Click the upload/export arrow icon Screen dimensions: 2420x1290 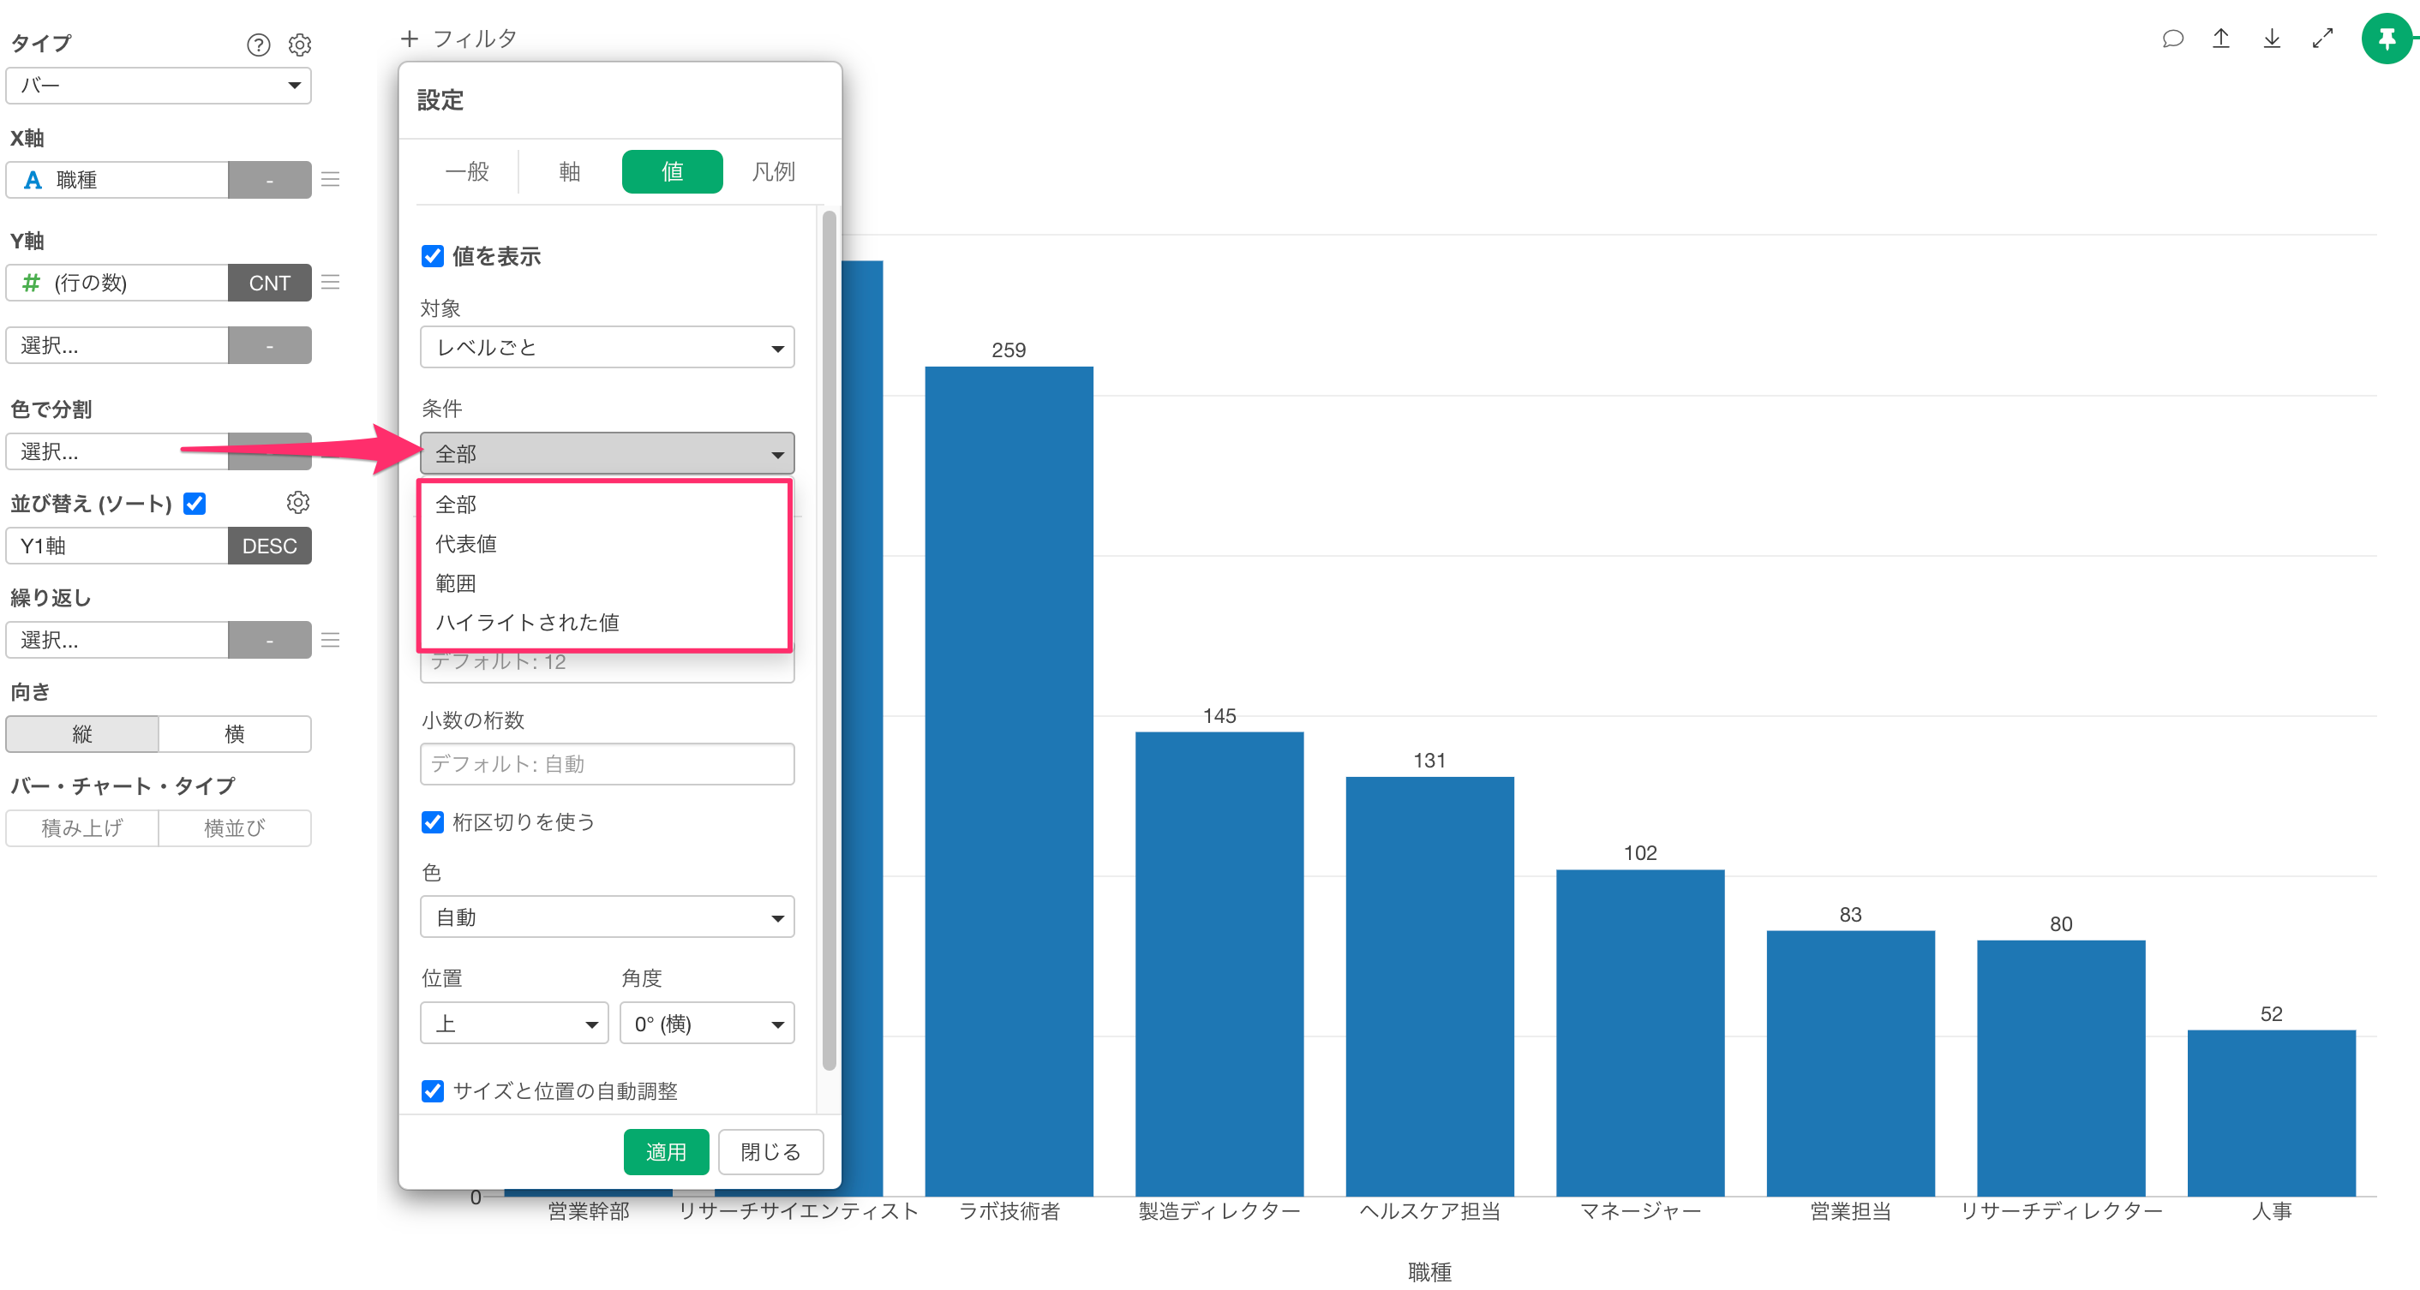pyautogui.click(x=2221, y=39)
